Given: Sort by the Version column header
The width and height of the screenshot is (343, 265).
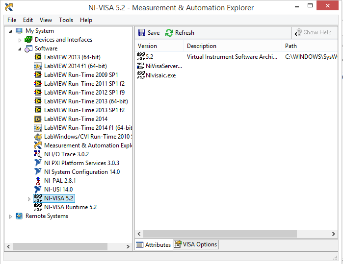Looking at the screenshot, I should tap(159, 46).
